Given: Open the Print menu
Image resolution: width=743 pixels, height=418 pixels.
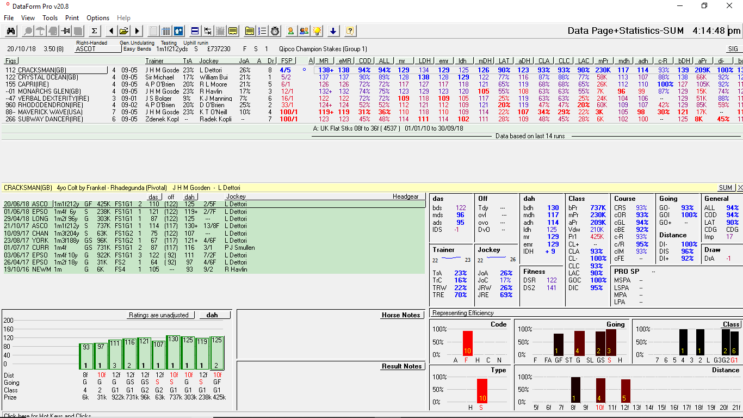Looking at the screenshot, I should [72, 18].
